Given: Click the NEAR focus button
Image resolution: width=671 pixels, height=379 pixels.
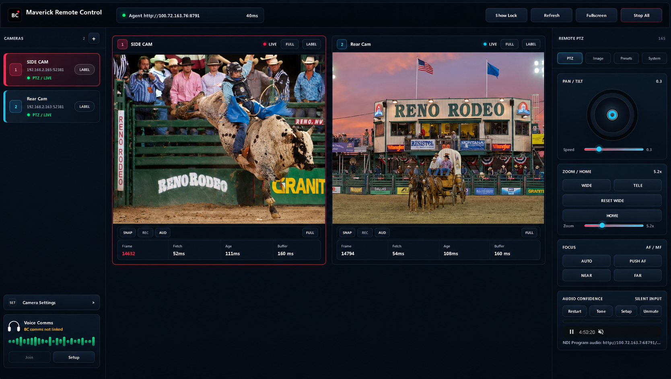Looking at the screenshot, I should pyautogui.click(x=587, y=276).
